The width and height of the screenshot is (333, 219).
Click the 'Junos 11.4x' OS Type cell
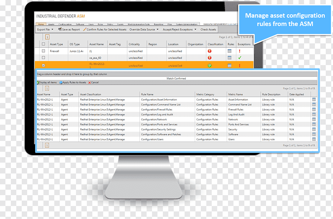[x=76, y=51]
